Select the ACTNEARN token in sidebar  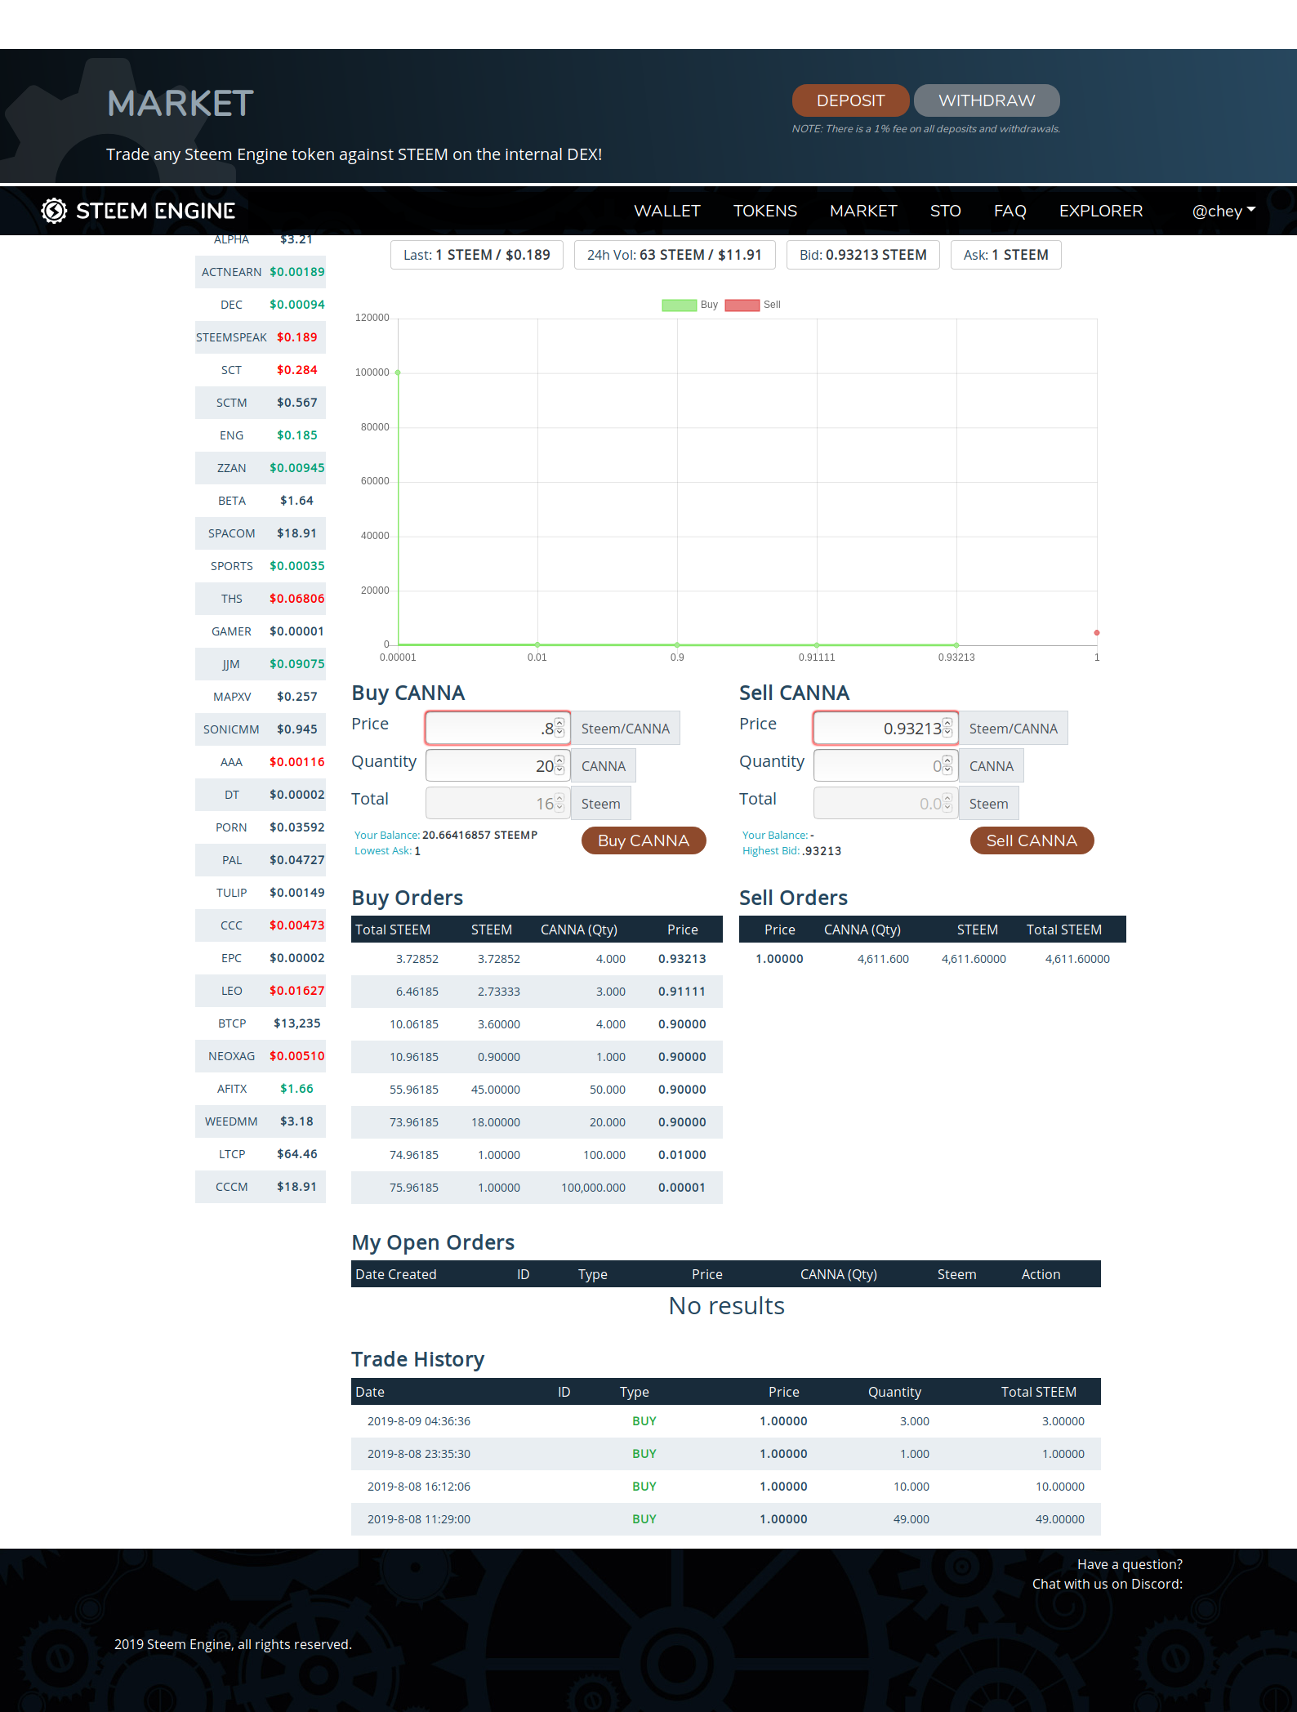[261, 272]
